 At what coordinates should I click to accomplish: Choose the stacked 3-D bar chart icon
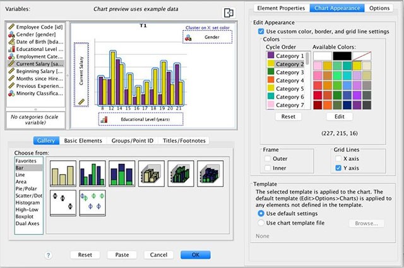210,173
